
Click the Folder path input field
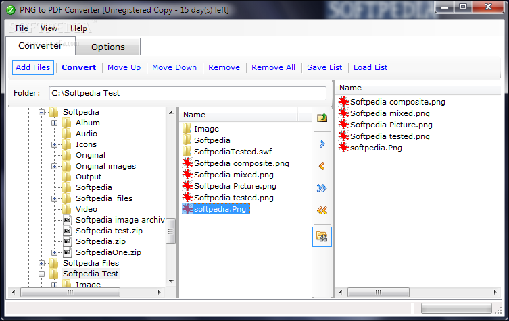188,93
